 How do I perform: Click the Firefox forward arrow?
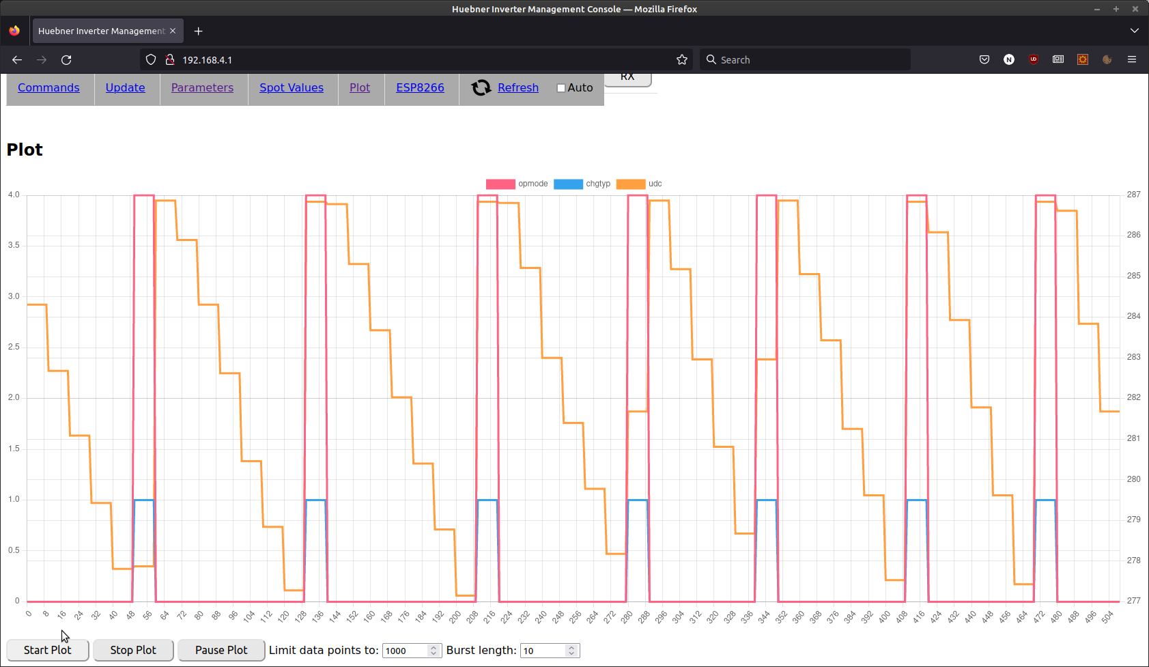point(42,60)
